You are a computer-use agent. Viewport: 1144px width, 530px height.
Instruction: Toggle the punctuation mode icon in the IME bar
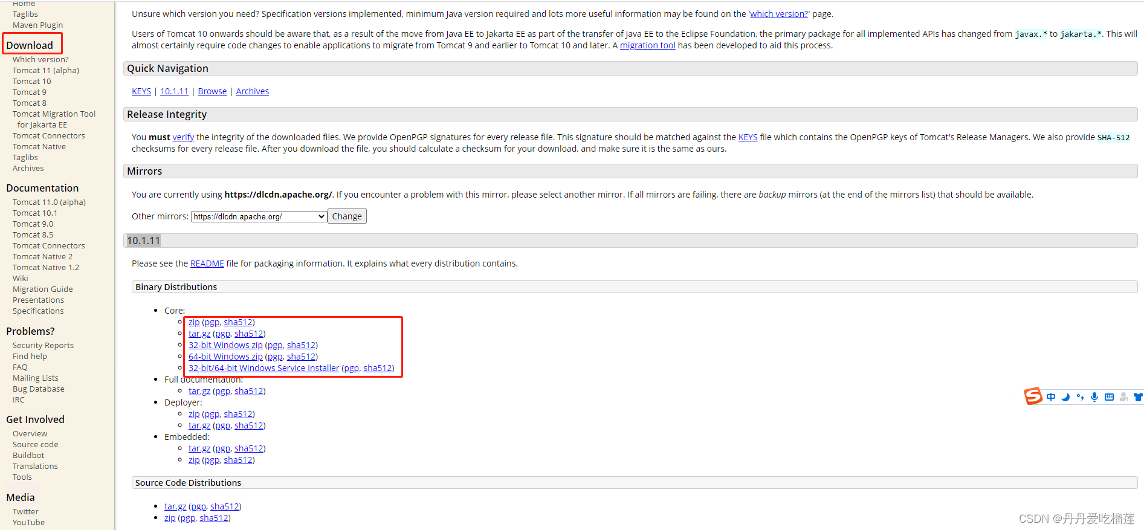1080,397
